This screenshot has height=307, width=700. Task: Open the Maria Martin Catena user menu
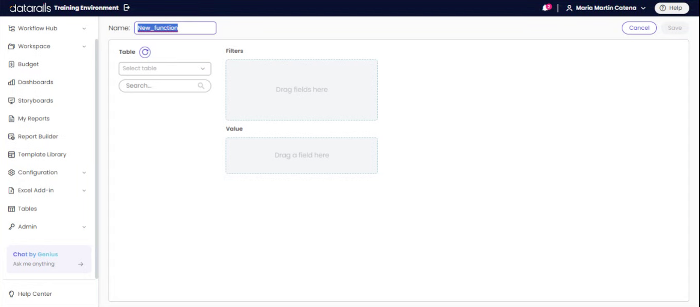606,8
